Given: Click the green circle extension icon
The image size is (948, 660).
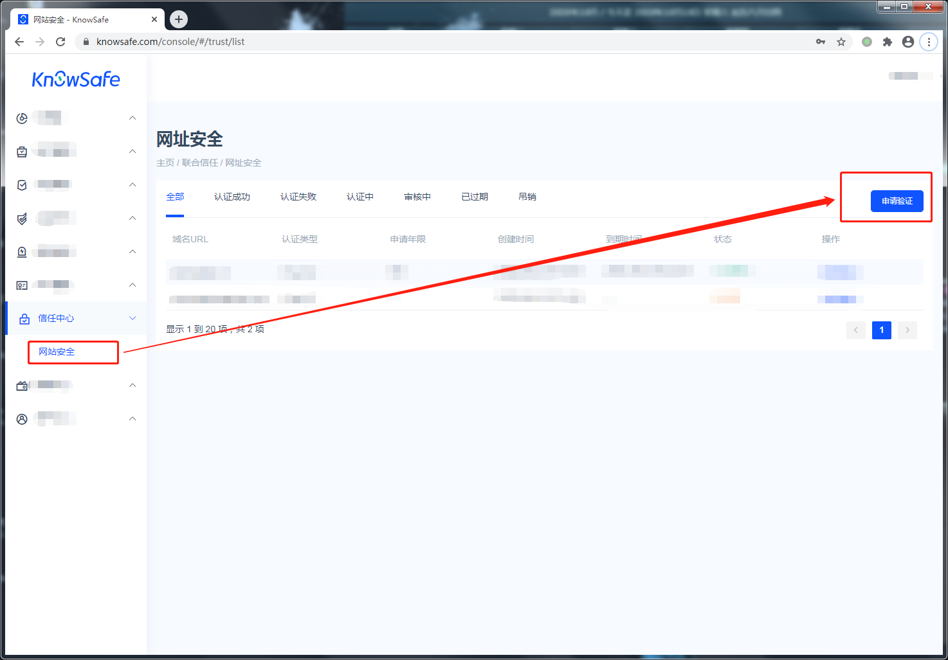Looking at the screenshot, I should click(867, 42).
